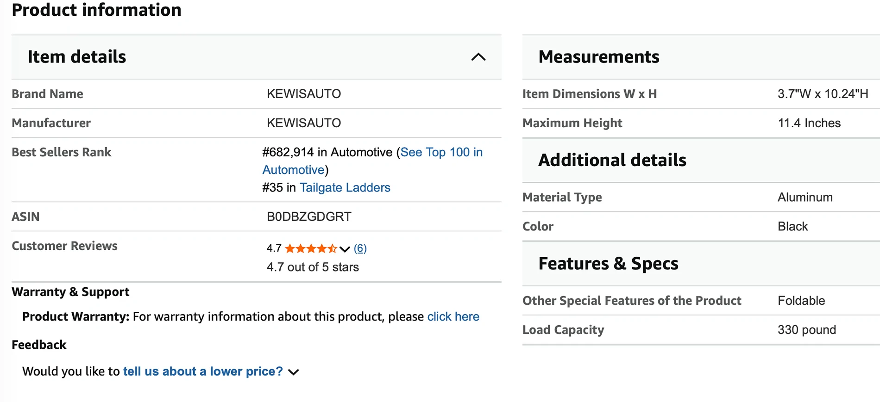Click the 11.4 Inches value
This screenshot has width=880, height=402.
[809, 123]
